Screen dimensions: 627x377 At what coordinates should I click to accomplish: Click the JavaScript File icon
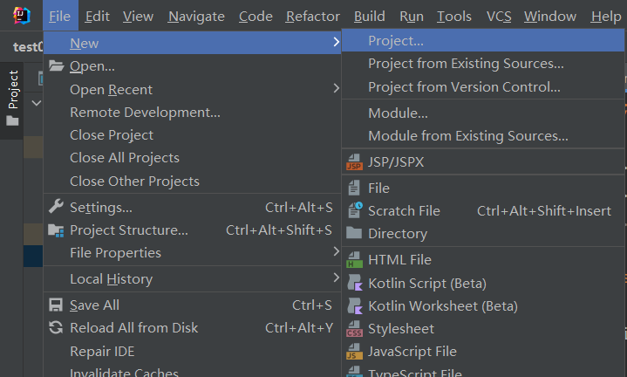pos(354,352)
